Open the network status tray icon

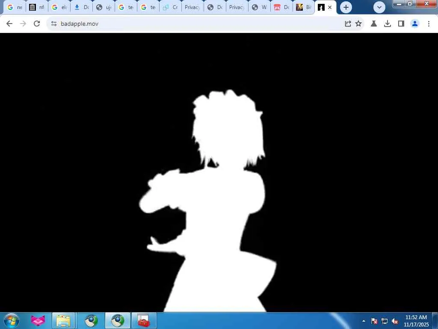coord(385,321)
